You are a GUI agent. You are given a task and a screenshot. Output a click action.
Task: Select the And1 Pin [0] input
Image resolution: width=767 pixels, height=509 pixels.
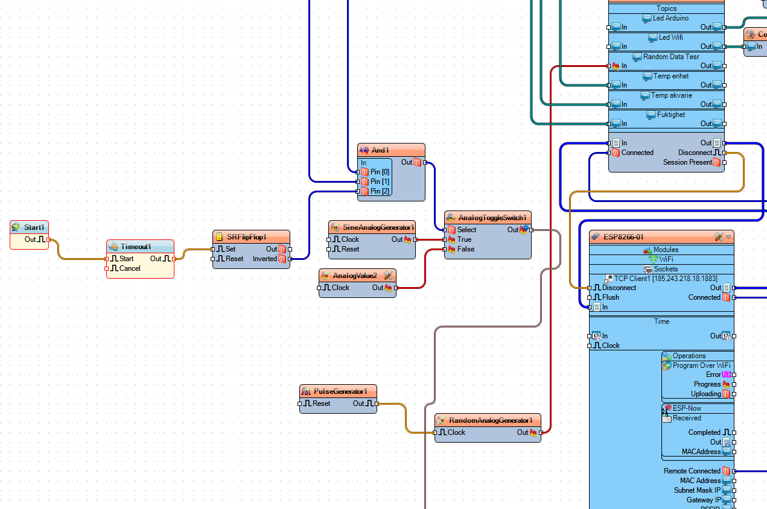357,172
